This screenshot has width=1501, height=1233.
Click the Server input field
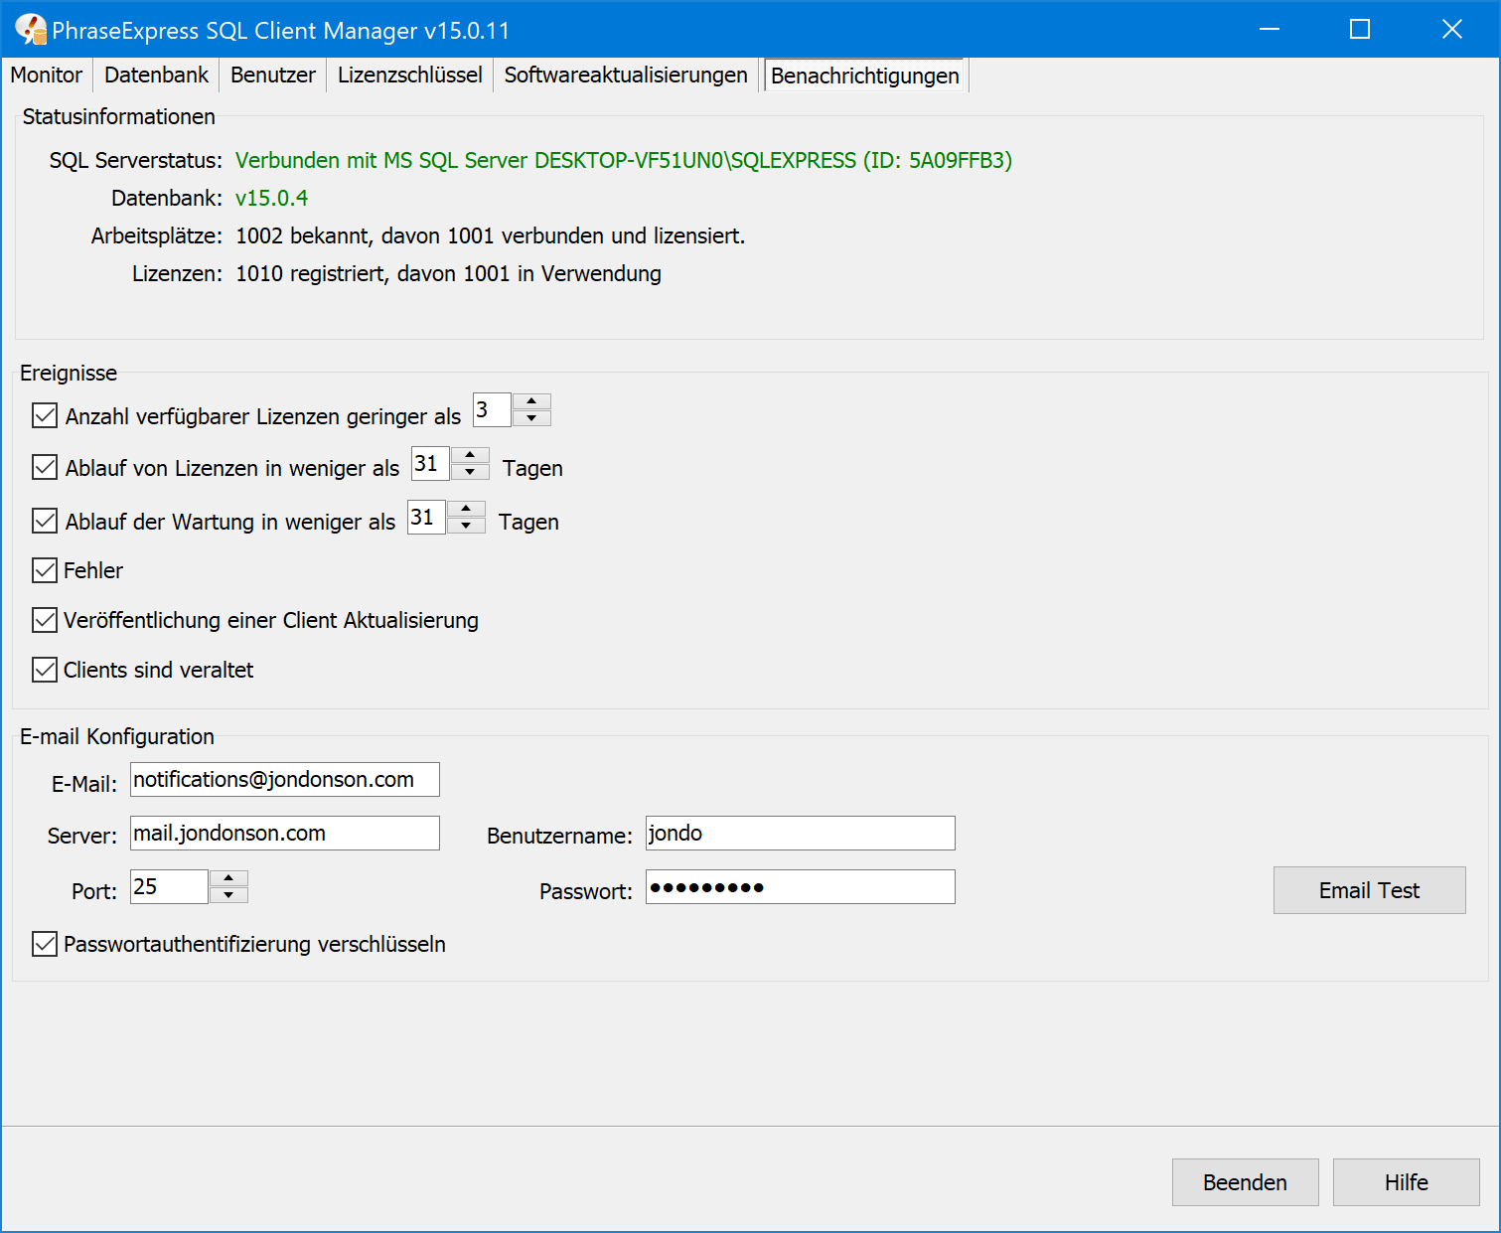pyautogui.click(x=285, y=833)
